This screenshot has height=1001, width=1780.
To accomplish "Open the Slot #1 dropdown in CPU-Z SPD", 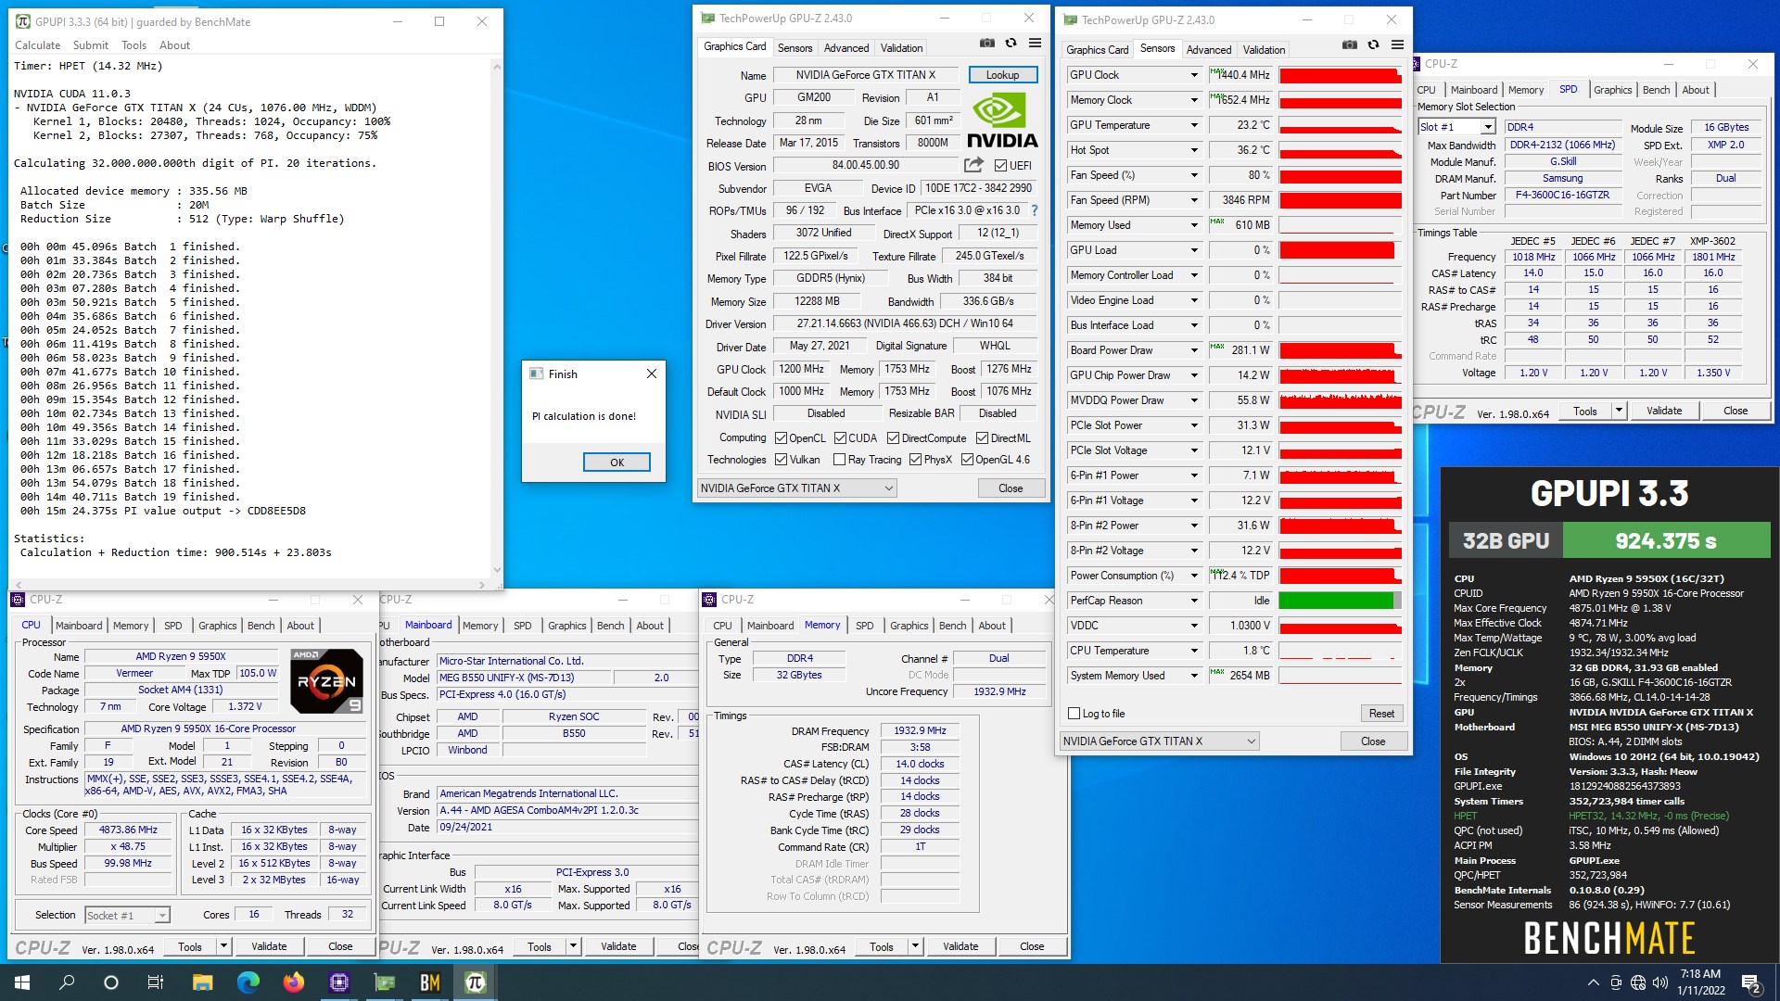I will [1456, 127].
